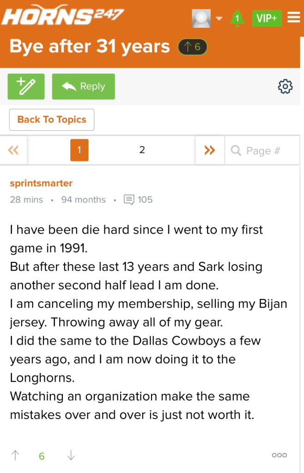Click the user avatar picture
Screen dimensions: 304x473
[x=201, y=18]
